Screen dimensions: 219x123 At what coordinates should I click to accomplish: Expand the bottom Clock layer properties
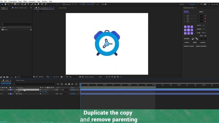pos(9,94)
